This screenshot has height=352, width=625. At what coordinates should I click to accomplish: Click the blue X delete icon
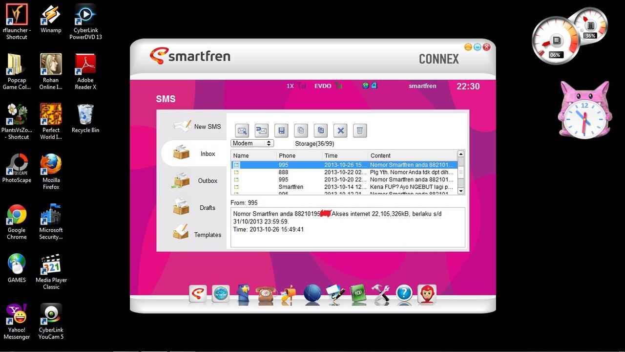tap(340, 131)
